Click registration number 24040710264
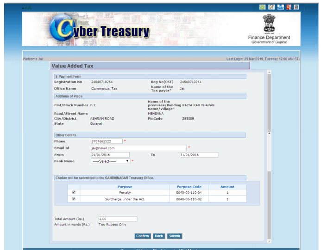Image resolution: width=321 pixels, height=250 pixels. (102, 82)
